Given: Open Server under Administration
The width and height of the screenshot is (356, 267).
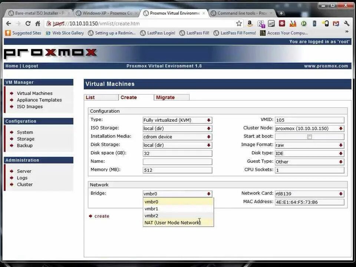Looking at the screenshot, I should (x=24, y=171).
